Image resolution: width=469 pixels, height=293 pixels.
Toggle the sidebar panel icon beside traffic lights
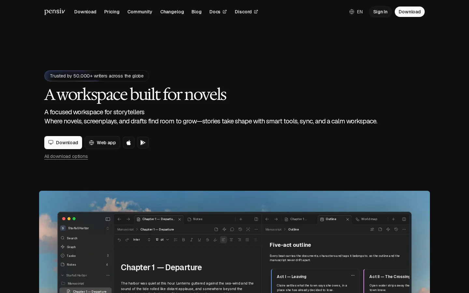click(108, 219)
